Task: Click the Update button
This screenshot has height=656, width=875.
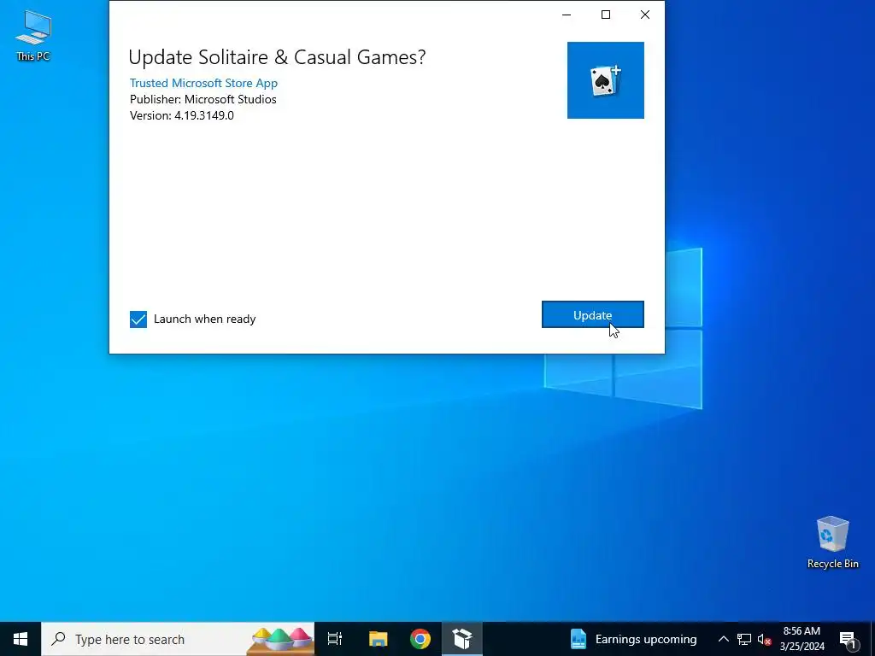Action: 593,314
